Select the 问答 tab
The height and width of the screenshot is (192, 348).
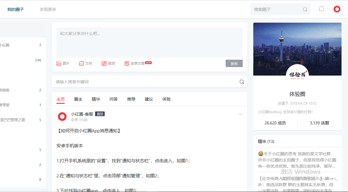[114, 99]
